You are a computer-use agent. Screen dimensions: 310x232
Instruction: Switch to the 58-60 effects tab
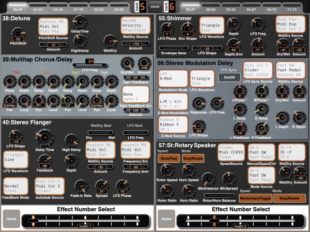pyautogui.click(x=211, y=8)
